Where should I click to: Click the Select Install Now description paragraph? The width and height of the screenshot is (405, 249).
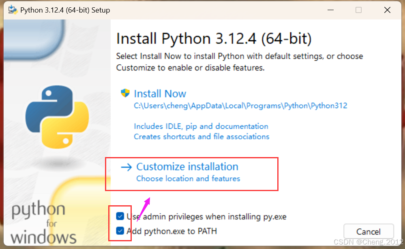[239, 62]
